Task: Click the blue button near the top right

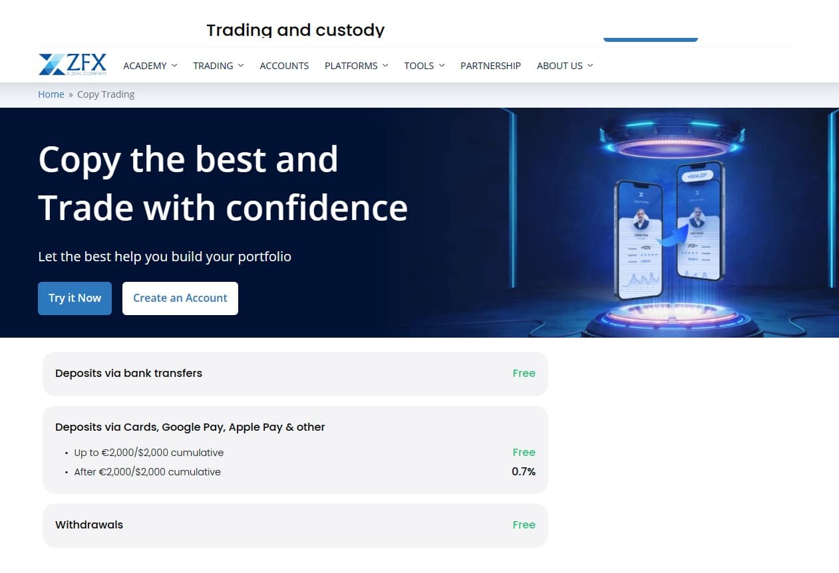Action: pyautogui.click(x=650, y=40)
